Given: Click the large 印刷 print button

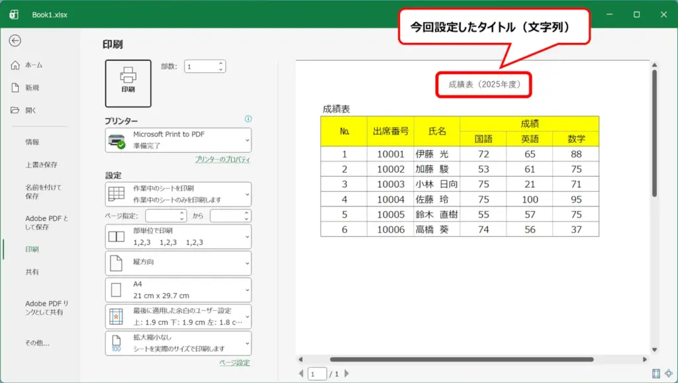Looking at the screenshot, I should (128, 83).
